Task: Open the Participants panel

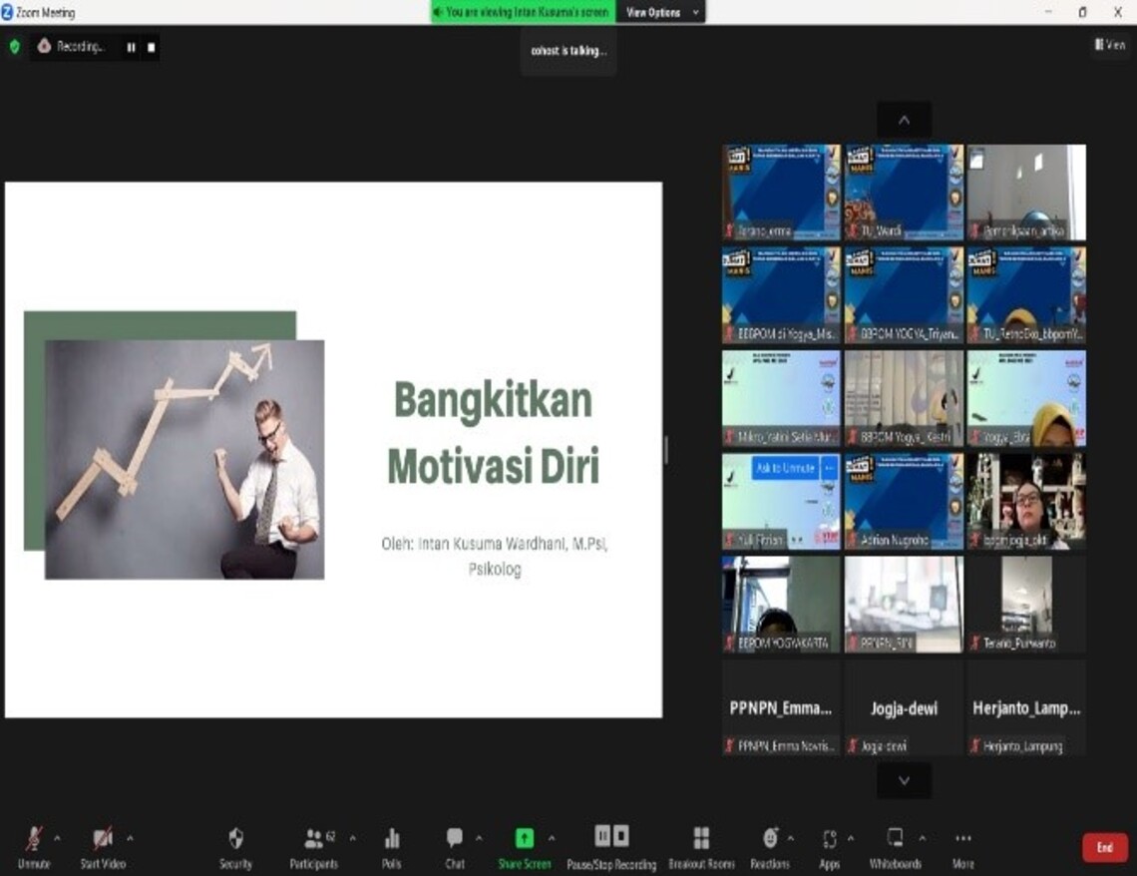Action: point(315,839)
